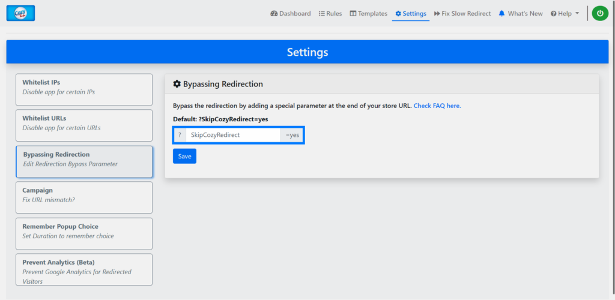Click the Rules list icon
The width and height of the screenshot is (615, 300).
pyautogui.click(x=322, y=13)
